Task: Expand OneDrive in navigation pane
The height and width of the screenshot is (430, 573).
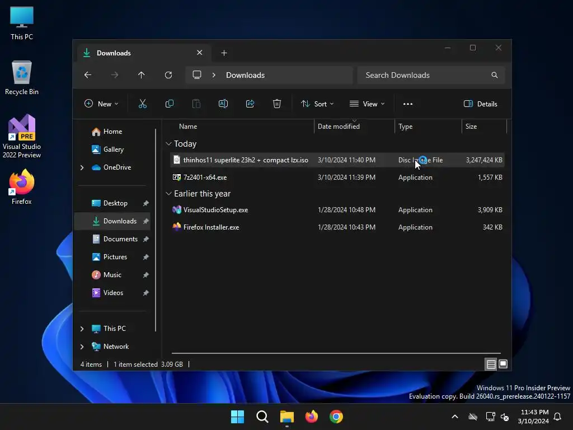Action: (x=82, y=167)
